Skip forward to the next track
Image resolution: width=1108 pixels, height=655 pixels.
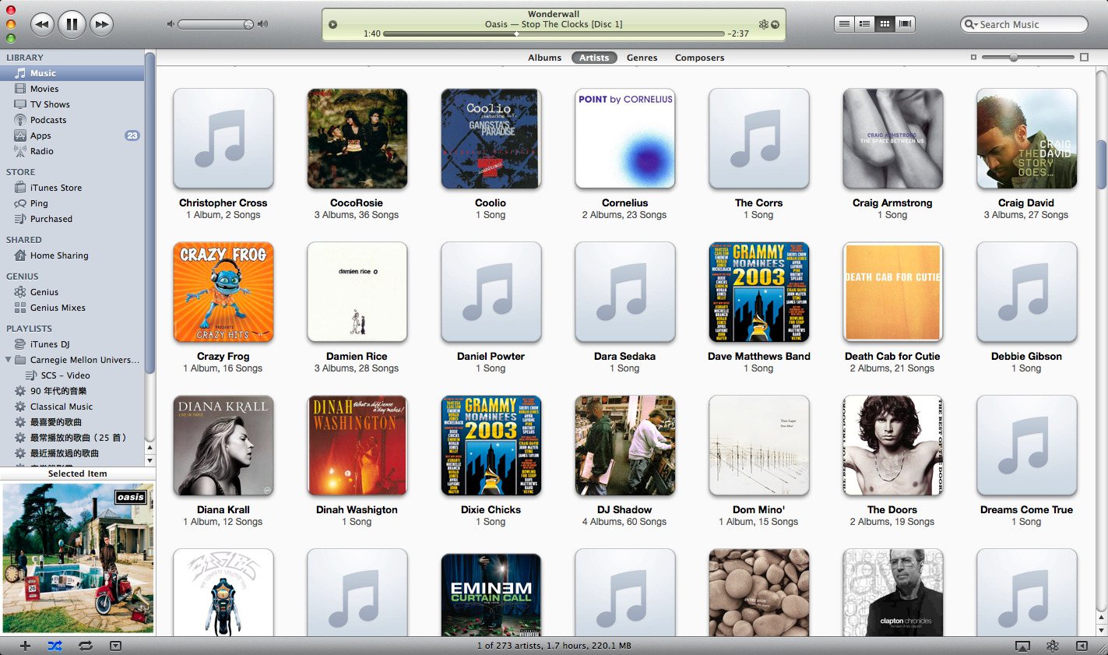pyautogui.click(x=101, y=24)
